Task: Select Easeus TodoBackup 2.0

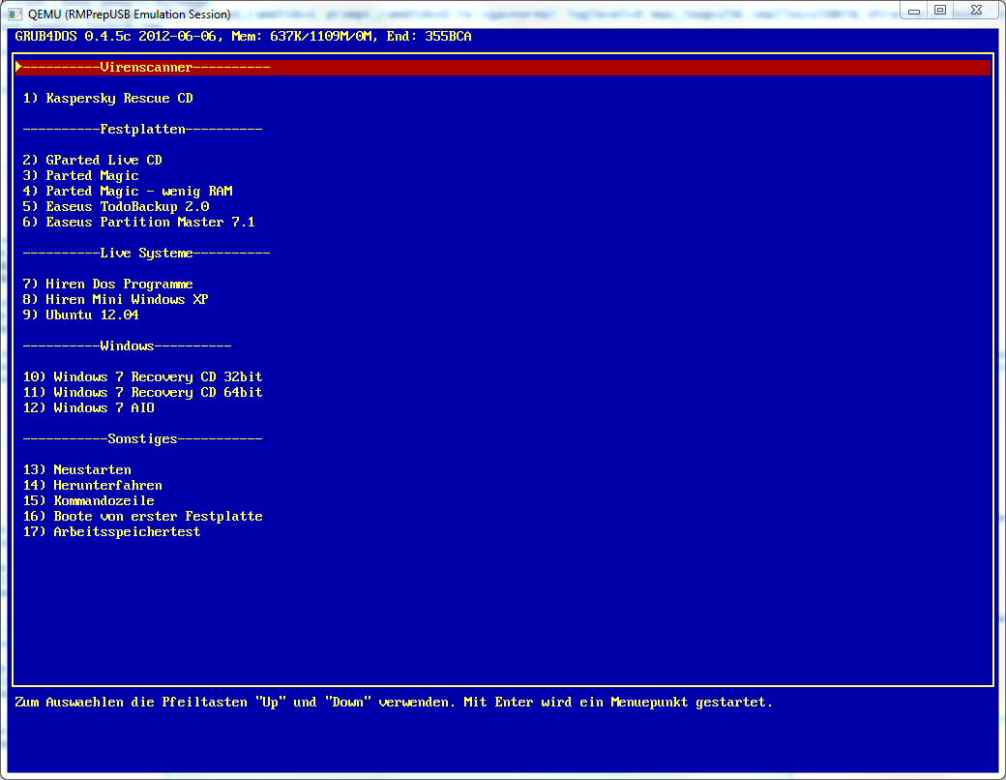Action: [x=116, y=206]
